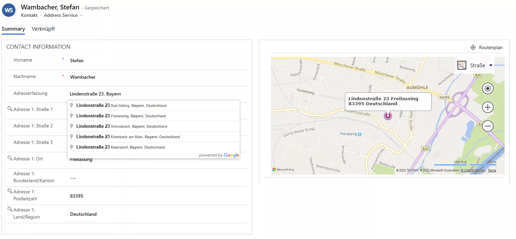Click the WS contact avatar icon

pyautogui.click(x=9, y=10)
